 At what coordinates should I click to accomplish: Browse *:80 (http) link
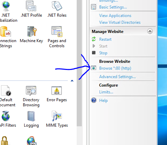[x=115, y=68]
